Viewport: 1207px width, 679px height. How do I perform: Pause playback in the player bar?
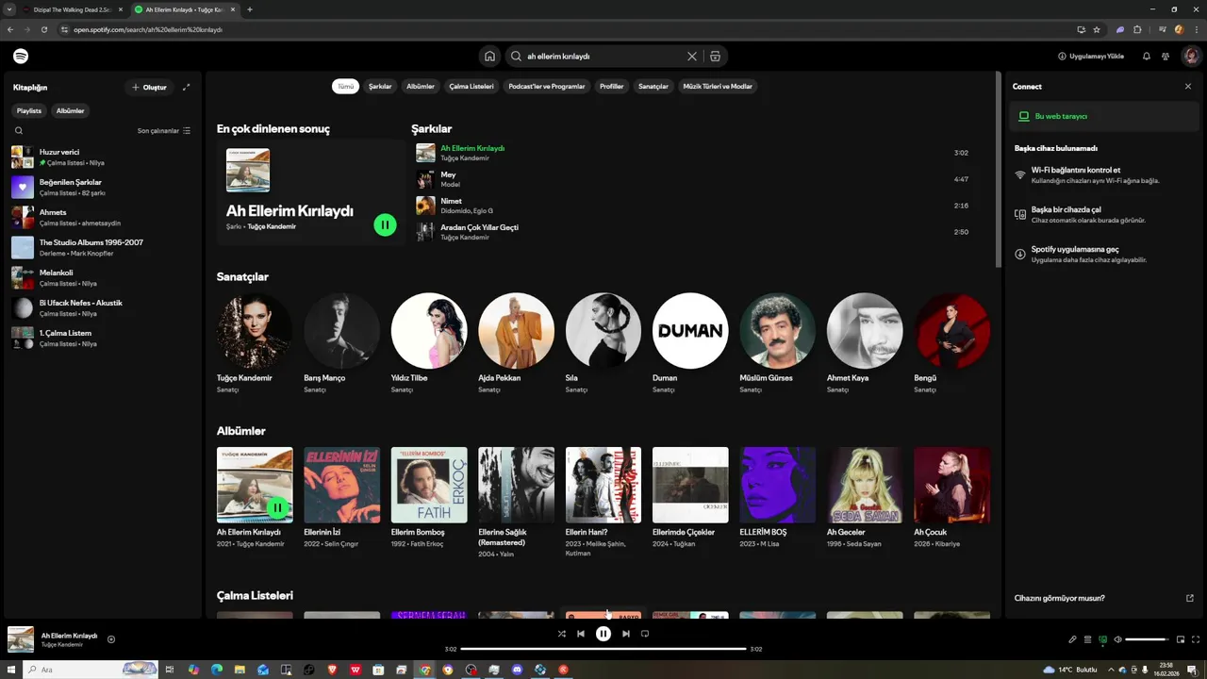coord(603,634)
